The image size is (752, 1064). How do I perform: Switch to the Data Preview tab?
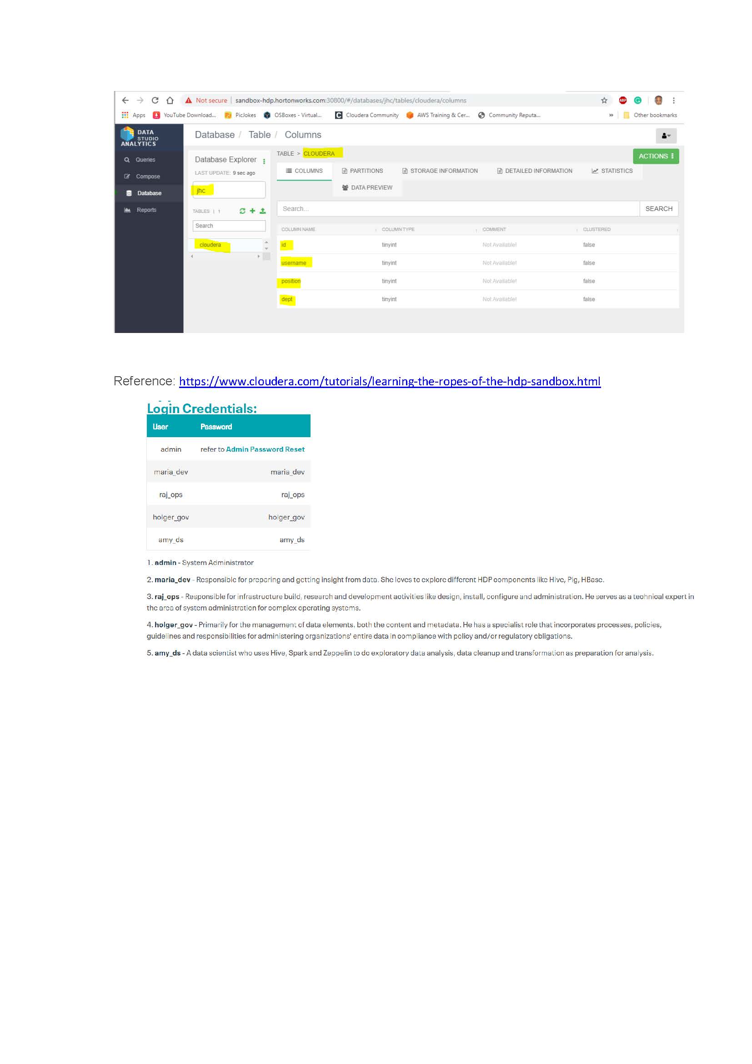[x=367, y=188]
